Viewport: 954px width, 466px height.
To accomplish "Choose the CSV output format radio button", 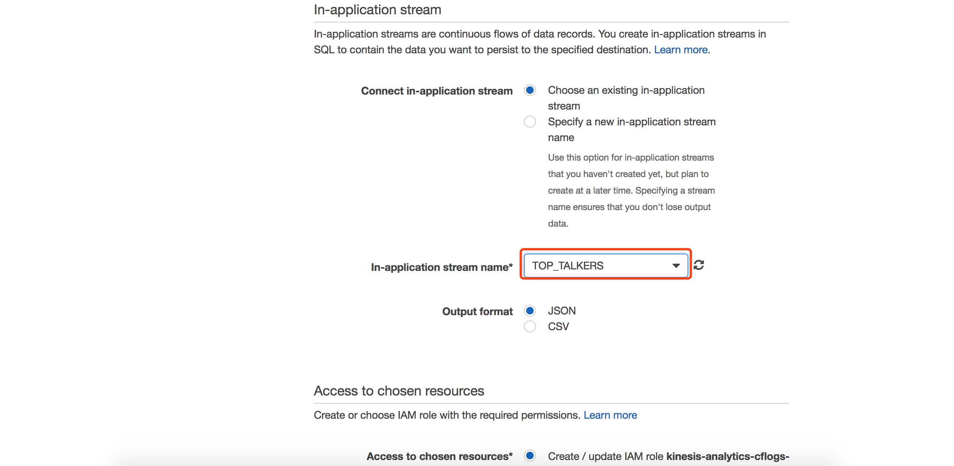I will (x=530, y=326).
